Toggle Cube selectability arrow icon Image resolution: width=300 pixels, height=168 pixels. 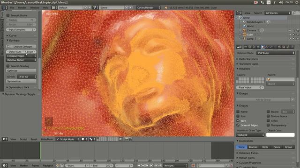coord(294,35)
